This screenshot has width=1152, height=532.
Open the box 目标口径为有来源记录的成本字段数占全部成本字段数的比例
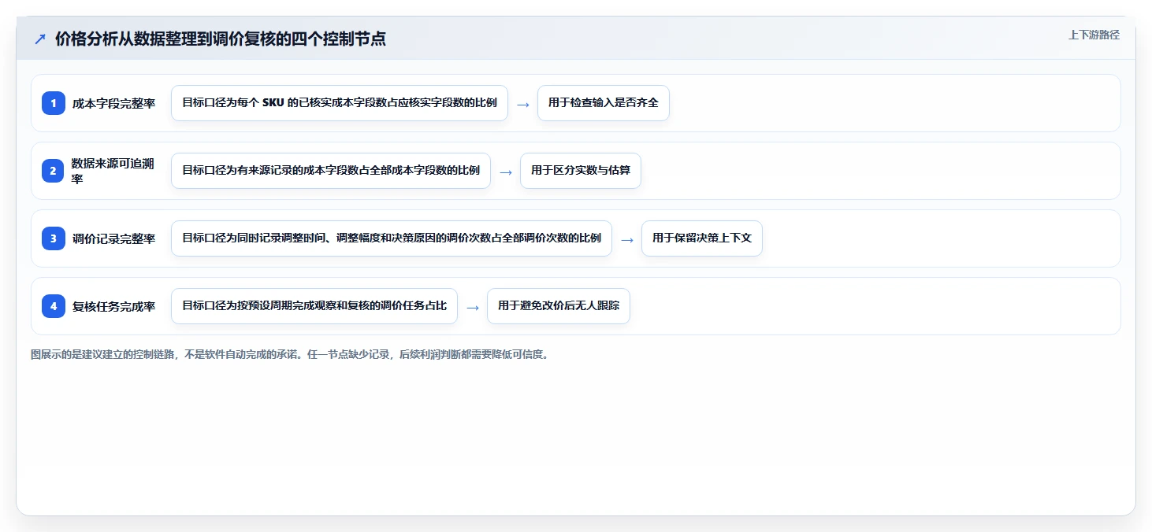(331, 171)
